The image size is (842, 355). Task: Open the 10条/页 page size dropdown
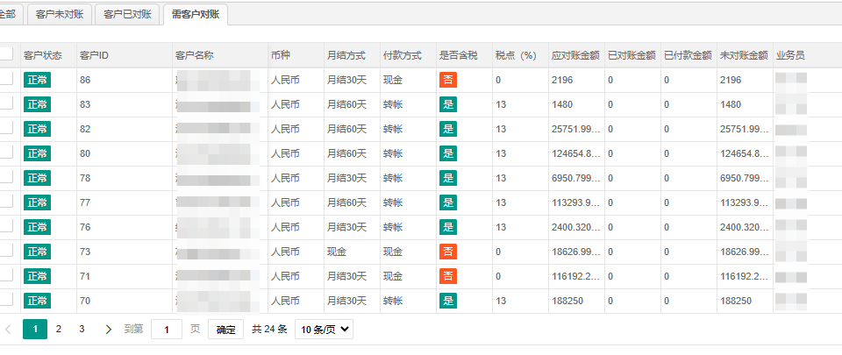tap(324, 330)
